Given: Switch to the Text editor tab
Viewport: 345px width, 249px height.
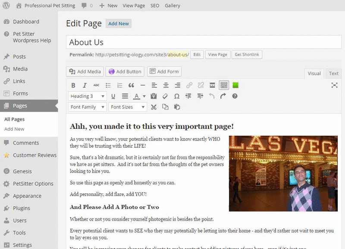Looking at the screenshot, I should click(x=333, y=73).
